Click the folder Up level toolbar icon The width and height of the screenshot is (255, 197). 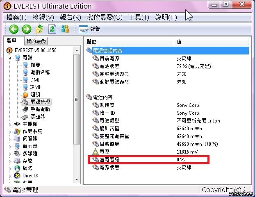[39, 29]
